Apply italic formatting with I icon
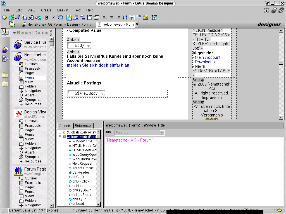Screen dimensions: 286x214 53,18
